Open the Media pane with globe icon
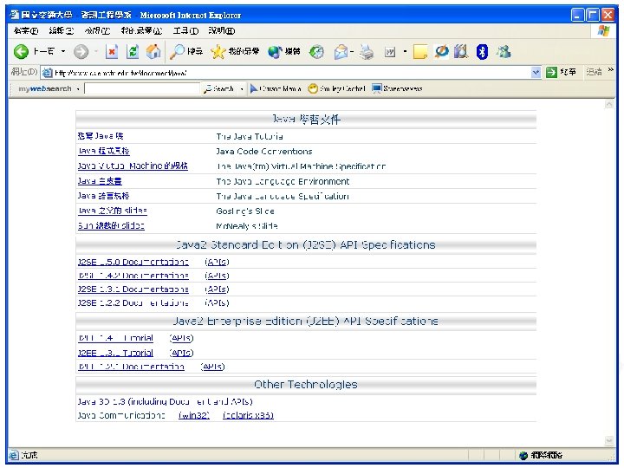 click(x=283, y=51)
